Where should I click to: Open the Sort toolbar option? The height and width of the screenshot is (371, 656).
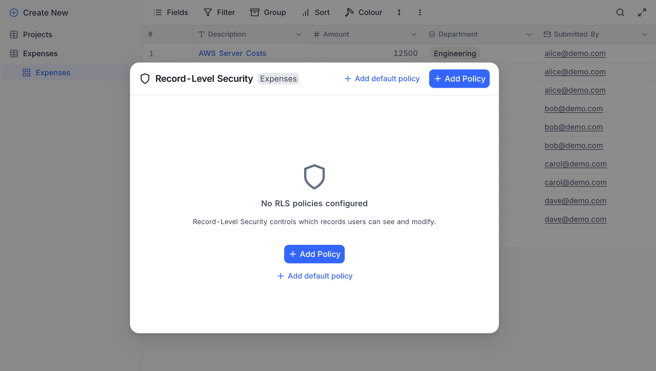(316, 12)
